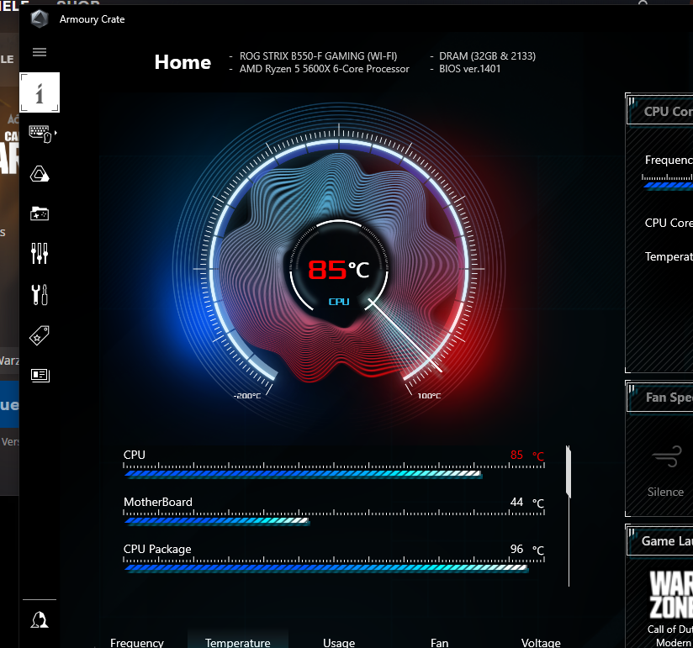Click the CPU Package temperature bar
This screenshot has width=693, height=648.
(x=326, y=568)
